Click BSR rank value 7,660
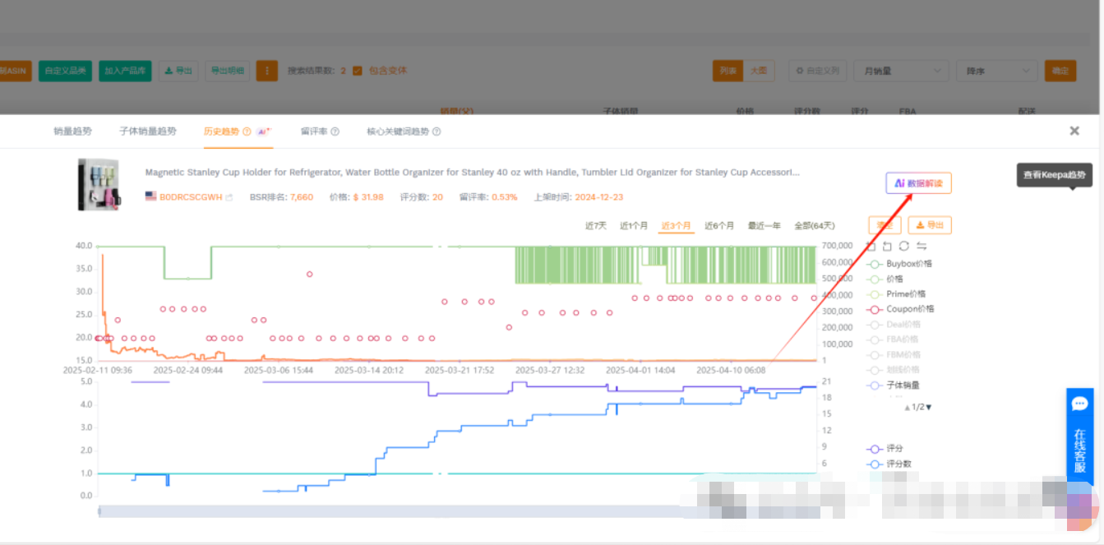The width and height of the screenshot is (1104, 545). click(302, 197)
